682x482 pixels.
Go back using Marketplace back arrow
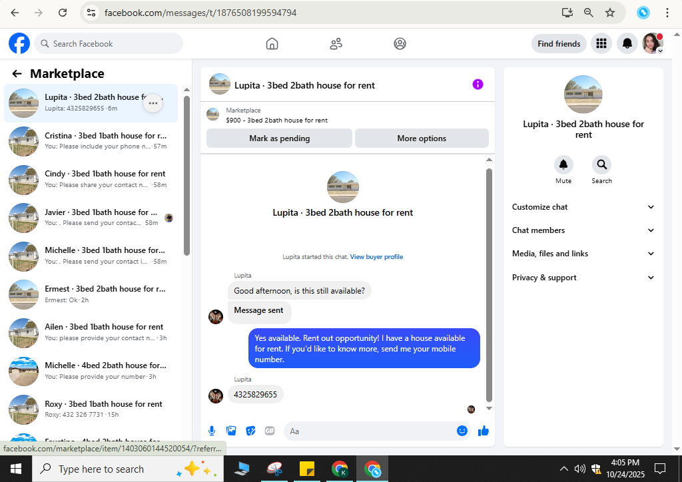[x=17, y=73]
